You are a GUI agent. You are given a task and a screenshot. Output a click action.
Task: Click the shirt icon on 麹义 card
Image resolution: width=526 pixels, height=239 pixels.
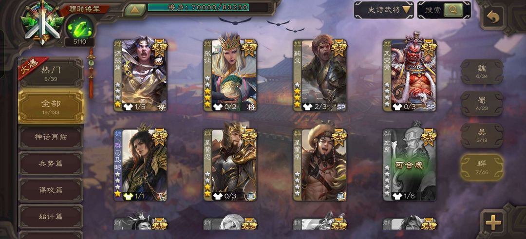point(307,107)
